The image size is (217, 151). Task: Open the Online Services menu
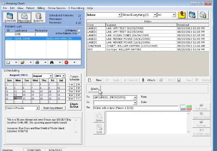57,8
